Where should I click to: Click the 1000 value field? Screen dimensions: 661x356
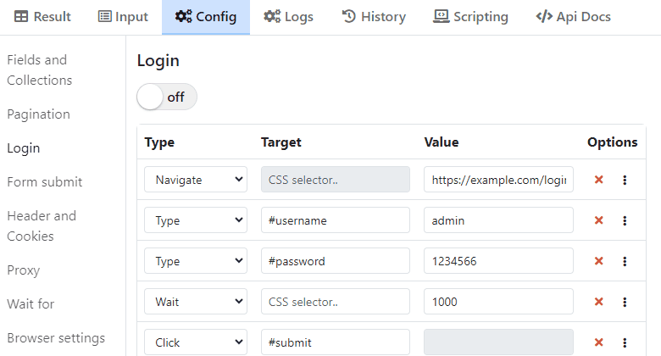pyautogui.click(x=498, y=301)
